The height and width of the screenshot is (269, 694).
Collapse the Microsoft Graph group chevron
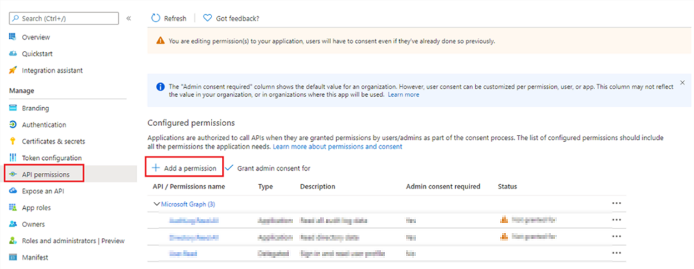157,204
